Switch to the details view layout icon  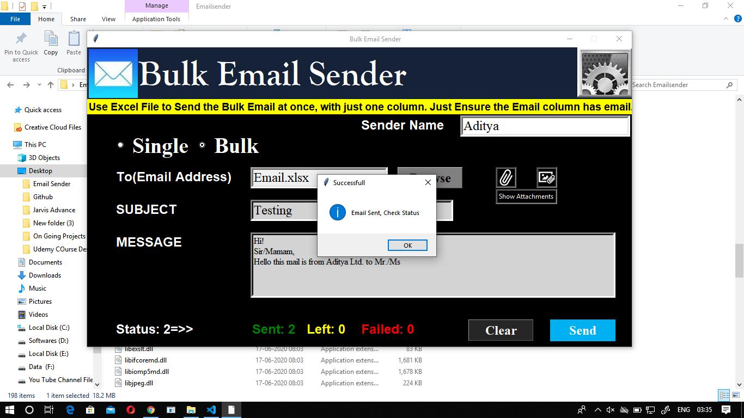pos(724,396)
